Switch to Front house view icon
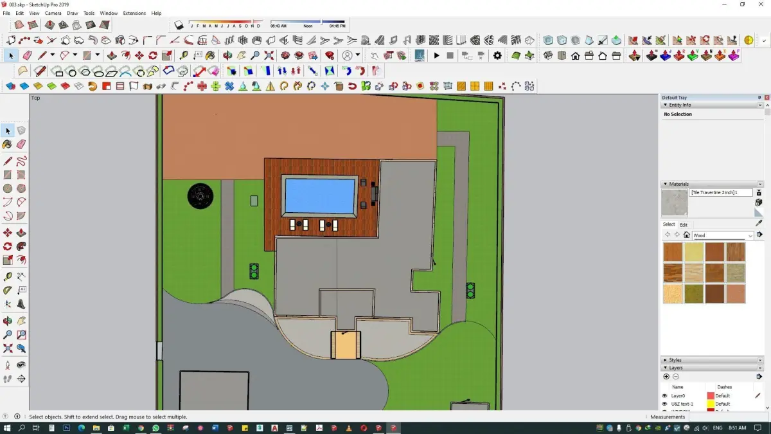This screenshot has height=434, width=771. [576, 56]
